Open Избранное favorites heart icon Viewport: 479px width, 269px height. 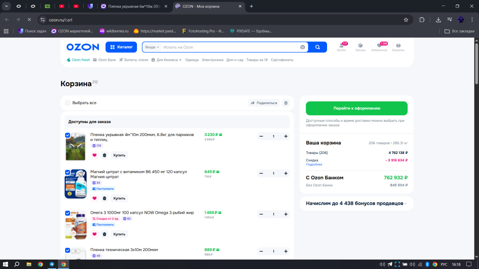point(379,46)
